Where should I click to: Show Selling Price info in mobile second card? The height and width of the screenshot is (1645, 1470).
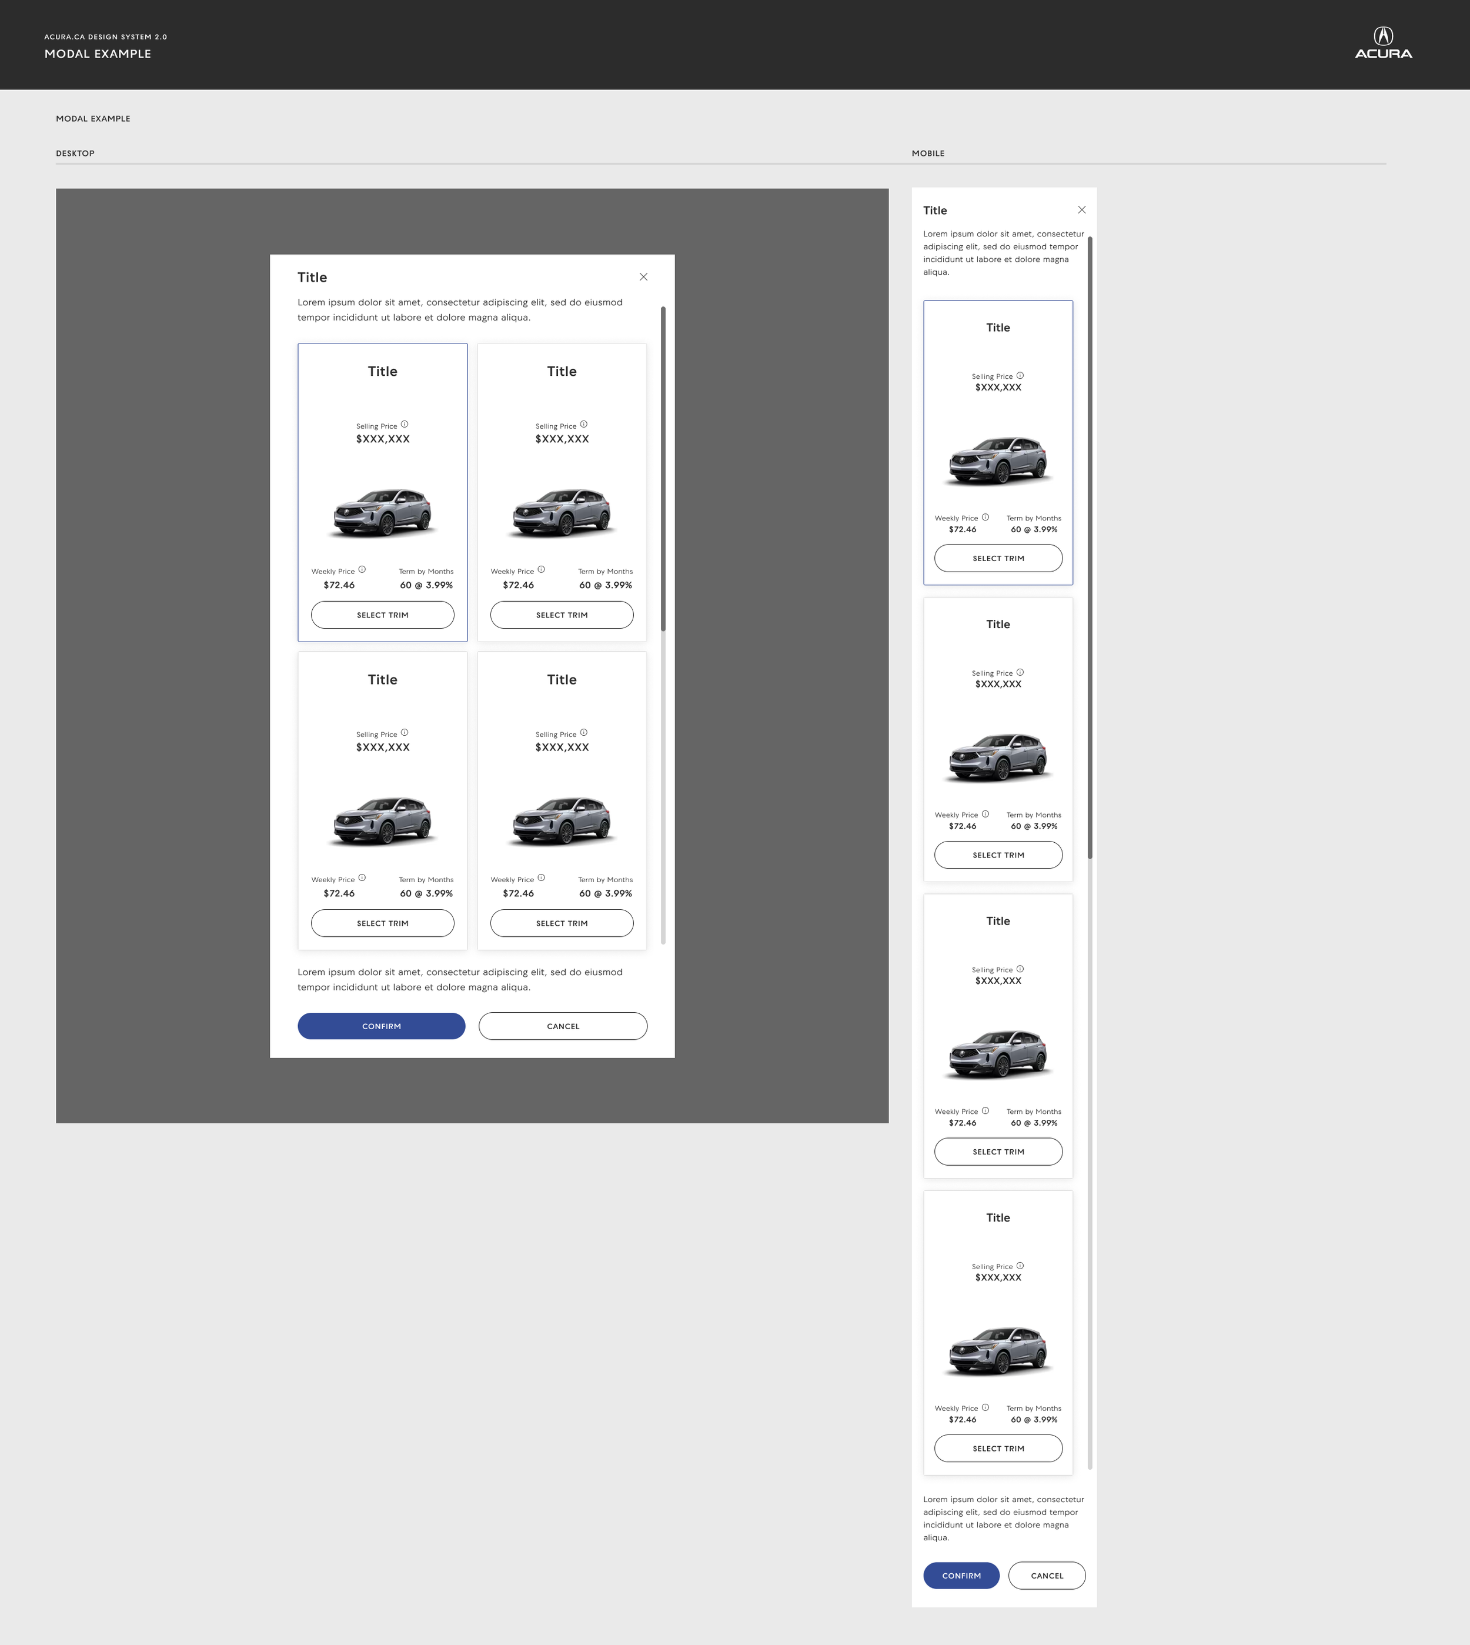pyautogui.click(x=1020, y=672)
